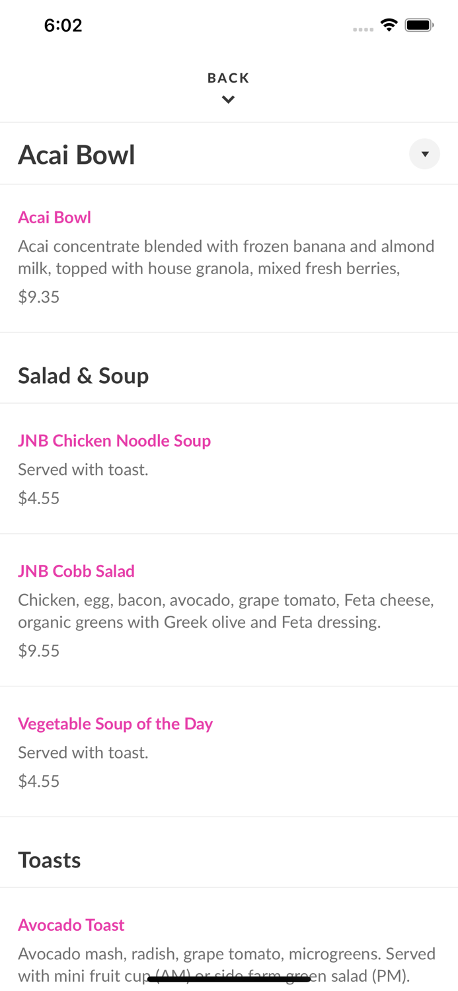Image resolution: width=458 pixels, height=991 pixels.
Task: Open the menu category dropdown arrow
Action: click(424, 154)
